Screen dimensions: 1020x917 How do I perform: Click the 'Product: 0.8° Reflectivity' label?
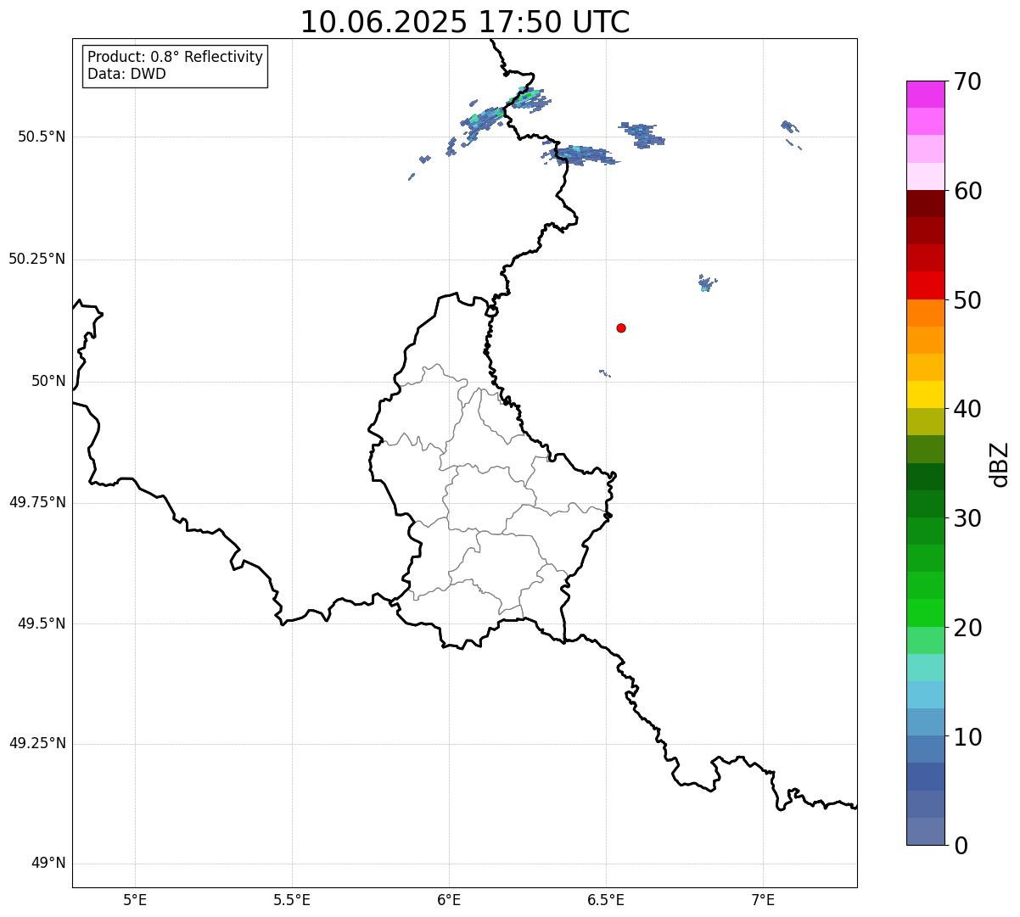[176, 57]
